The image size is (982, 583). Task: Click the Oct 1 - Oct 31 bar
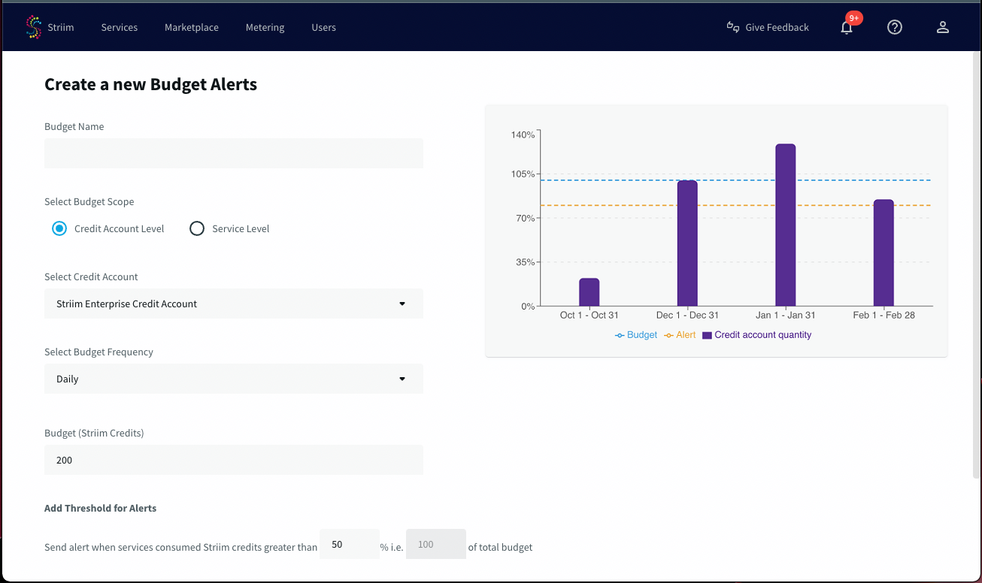click(590, 292)
